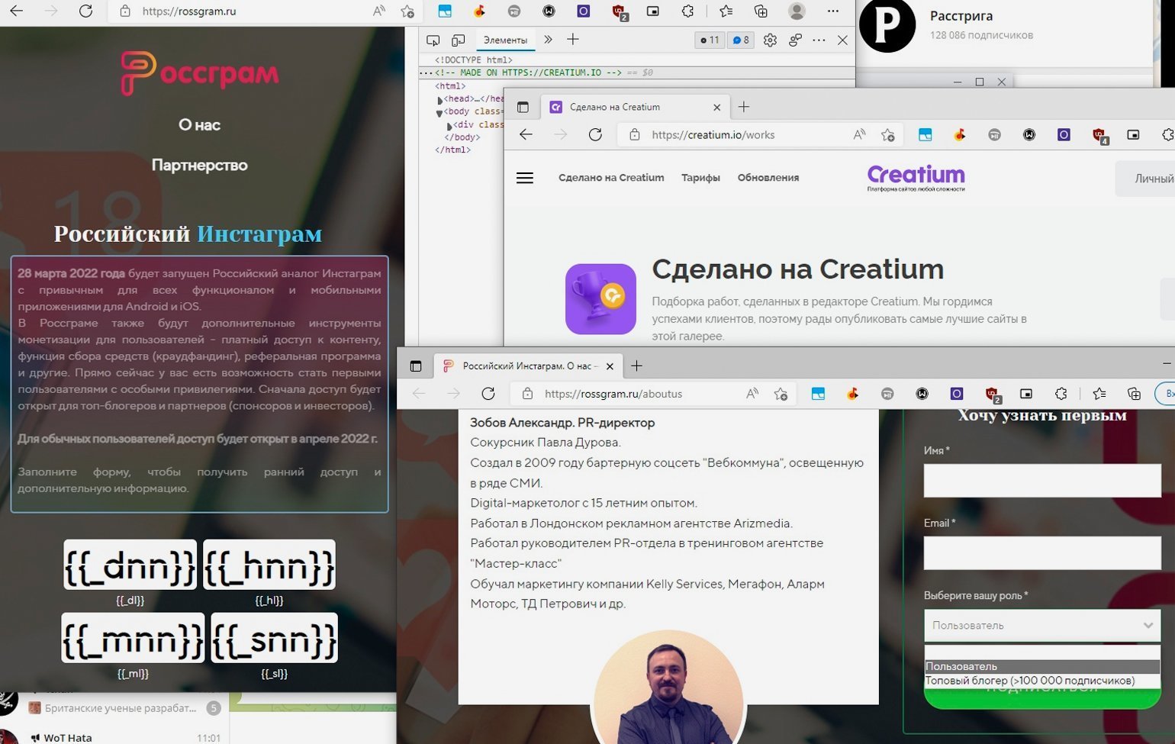Choose the Пользователь option in the open list
The height and width of the screenshot is (744, 1175).
pyautogui.click(x=1042, y=666)
